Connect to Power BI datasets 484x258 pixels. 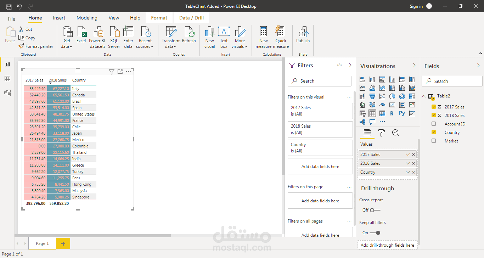pos(97,37)
